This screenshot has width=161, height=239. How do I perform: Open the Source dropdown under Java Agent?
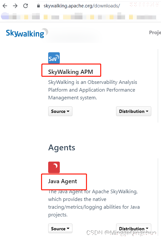point(60,228)
